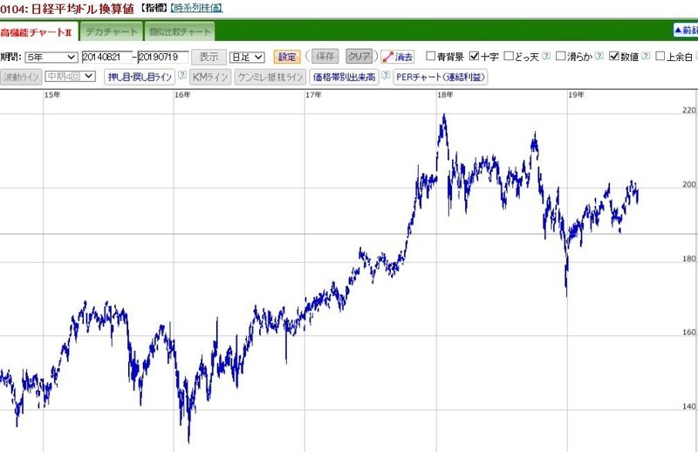Open the 時系列株価 link
This screenshot has width=698, height=452.
tap(196, 8)
